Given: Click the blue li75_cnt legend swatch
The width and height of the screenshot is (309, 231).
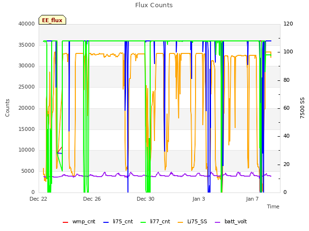Looking at the screenshot, I should [106, 222].
